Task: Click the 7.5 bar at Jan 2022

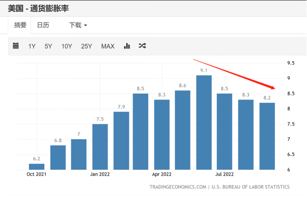Action: (x=100, y=146)
